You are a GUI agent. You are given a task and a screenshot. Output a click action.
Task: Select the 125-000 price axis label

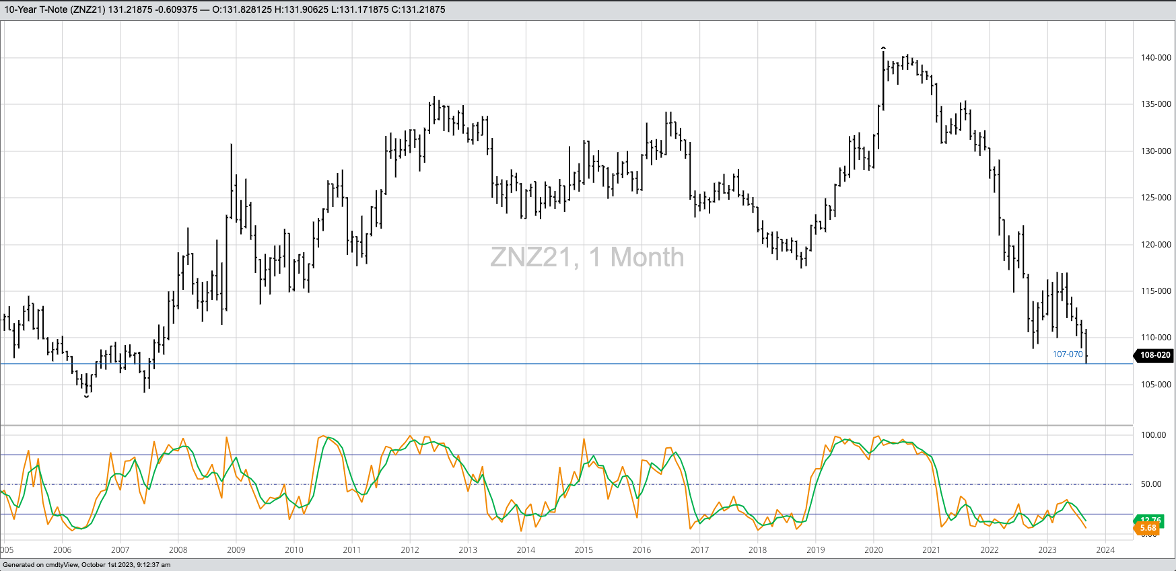tap(1156, 198)
